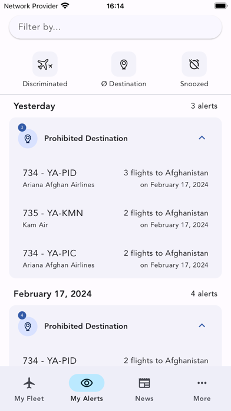Image resolution: width=231 pixels, height=411 pixels.
Task: Tap the battery icon in status bar
Action: tap(221, 6)
